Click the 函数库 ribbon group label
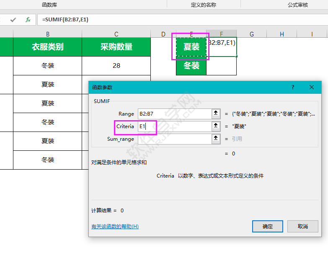The image size is (328, 258). (49, 5)
